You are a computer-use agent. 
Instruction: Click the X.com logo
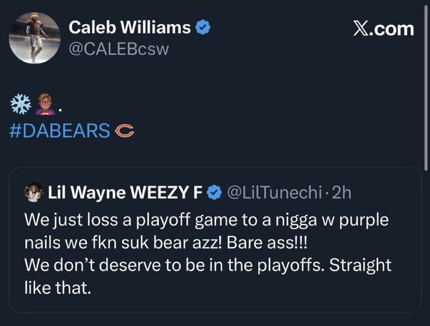pos(382,28)
